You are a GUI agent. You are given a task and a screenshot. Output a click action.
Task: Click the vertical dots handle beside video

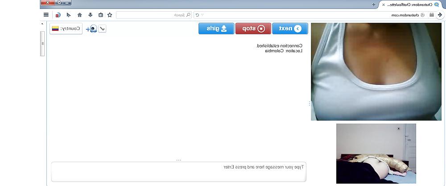tap(309, 103)
